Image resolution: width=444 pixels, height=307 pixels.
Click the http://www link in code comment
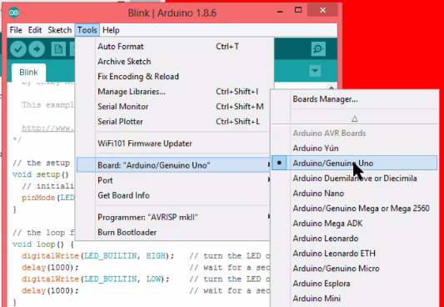(x=47, y=128)
